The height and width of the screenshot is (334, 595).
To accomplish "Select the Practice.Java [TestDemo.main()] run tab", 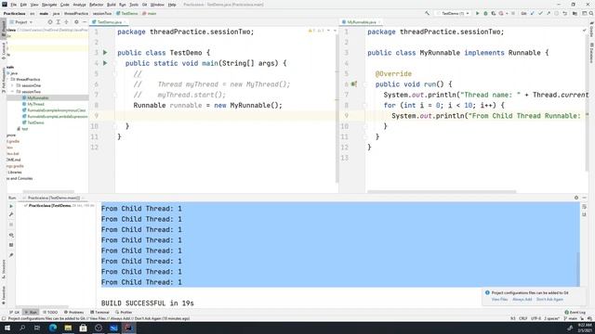I will tap(54, 198).
